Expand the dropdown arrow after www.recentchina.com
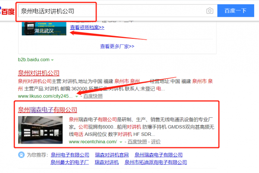The height and width of the screenshot is (173, 259). [x=121, y=142]
